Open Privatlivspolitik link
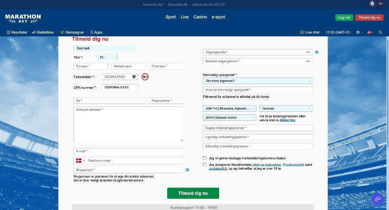 point(293,165)
